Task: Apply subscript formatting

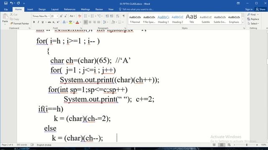Action: (54, 22)
